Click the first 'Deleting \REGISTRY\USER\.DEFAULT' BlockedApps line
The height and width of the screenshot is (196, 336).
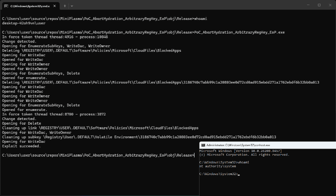(92, 50)
